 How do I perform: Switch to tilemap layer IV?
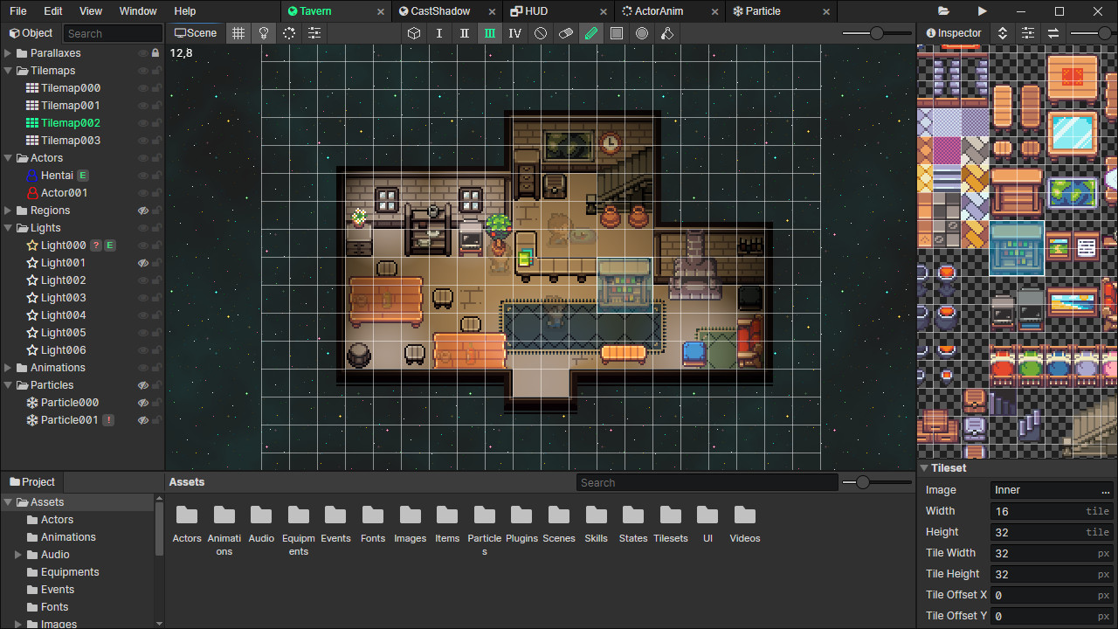515,32
